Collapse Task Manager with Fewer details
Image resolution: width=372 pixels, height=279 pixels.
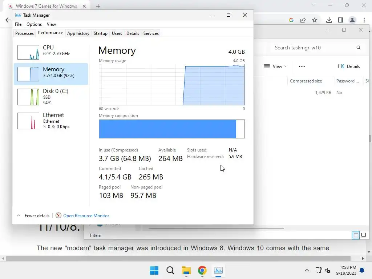click(33, 216)
